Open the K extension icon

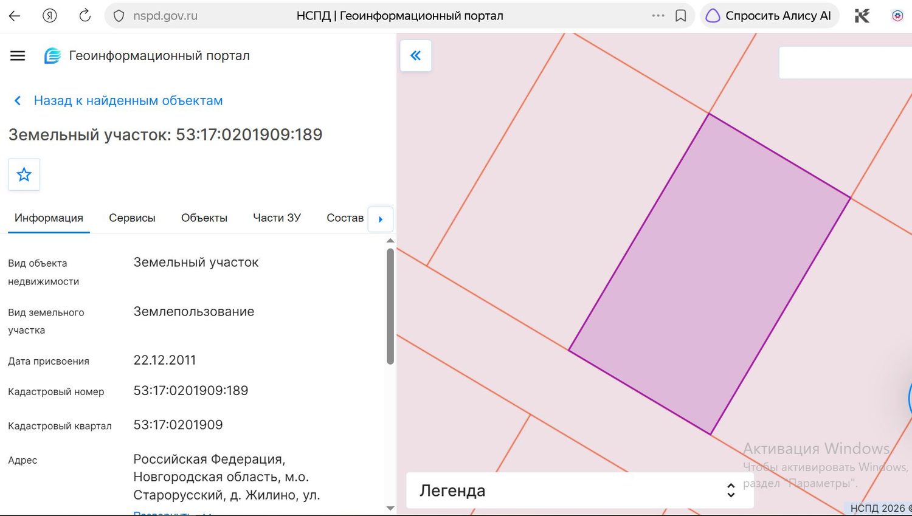862,16
